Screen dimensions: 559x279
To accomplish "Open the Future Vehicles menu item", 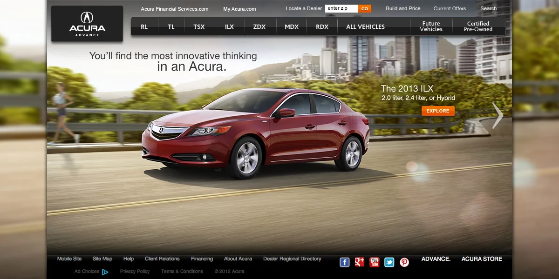I will coord(431,27).
